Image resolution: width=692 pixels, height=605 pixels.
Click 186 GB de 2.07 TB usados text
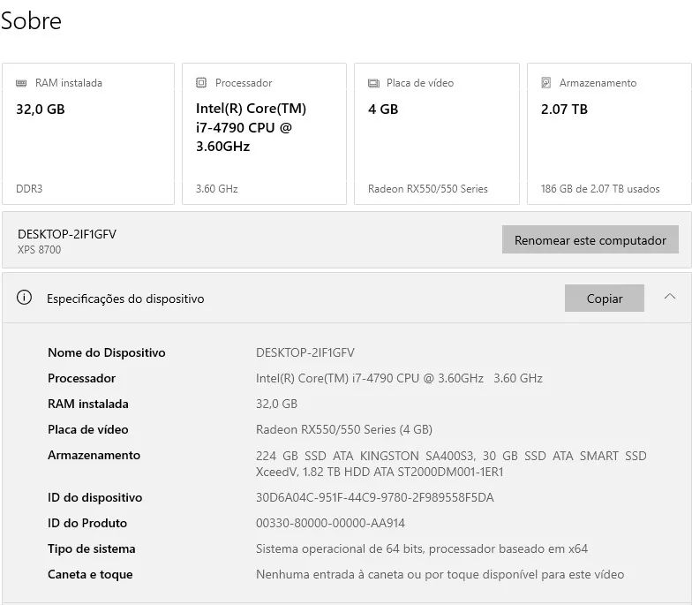[x=600, y=189]
